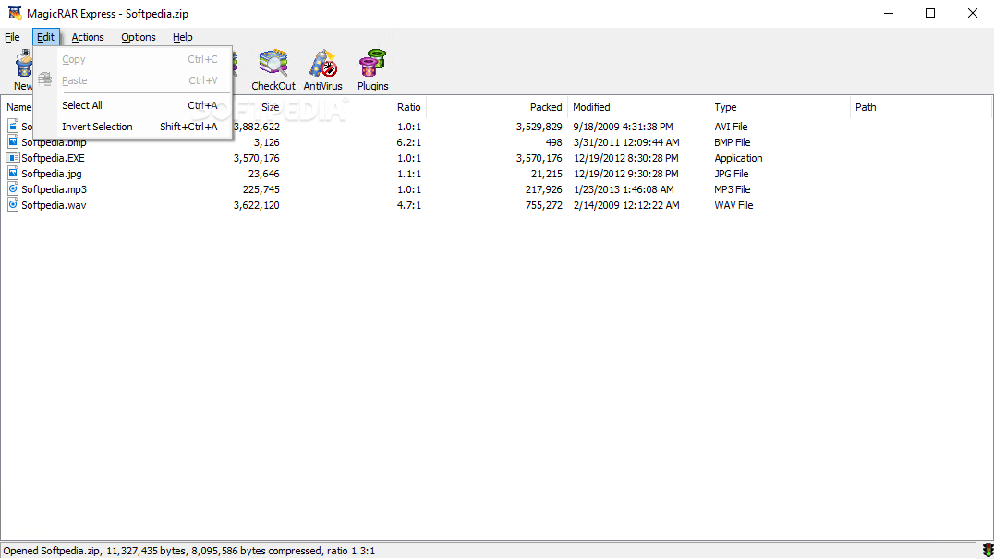Select the Softpedia.mp3 file name

[54, 189]
